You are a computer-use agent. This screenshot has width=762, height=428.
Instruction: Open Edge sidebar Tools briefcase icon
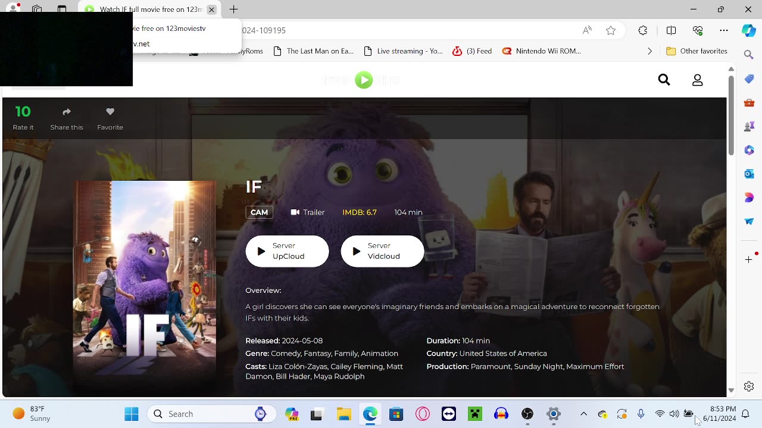749,102
